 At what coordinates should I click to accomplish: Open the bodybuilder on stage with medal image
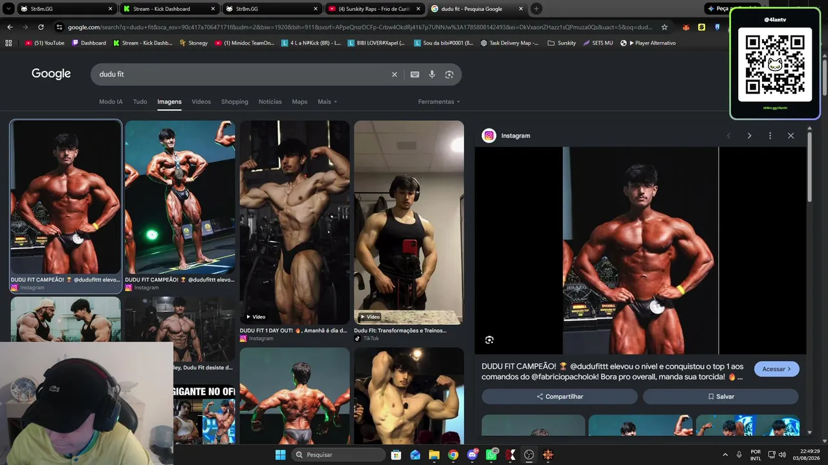[x=180, y=198]
